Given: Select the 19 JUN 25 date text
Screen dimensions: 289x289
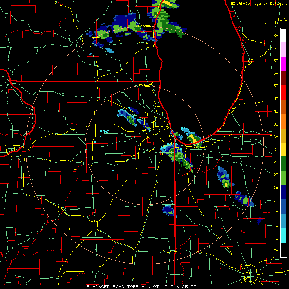Looking at the screenshot, I should pos(176,287).
